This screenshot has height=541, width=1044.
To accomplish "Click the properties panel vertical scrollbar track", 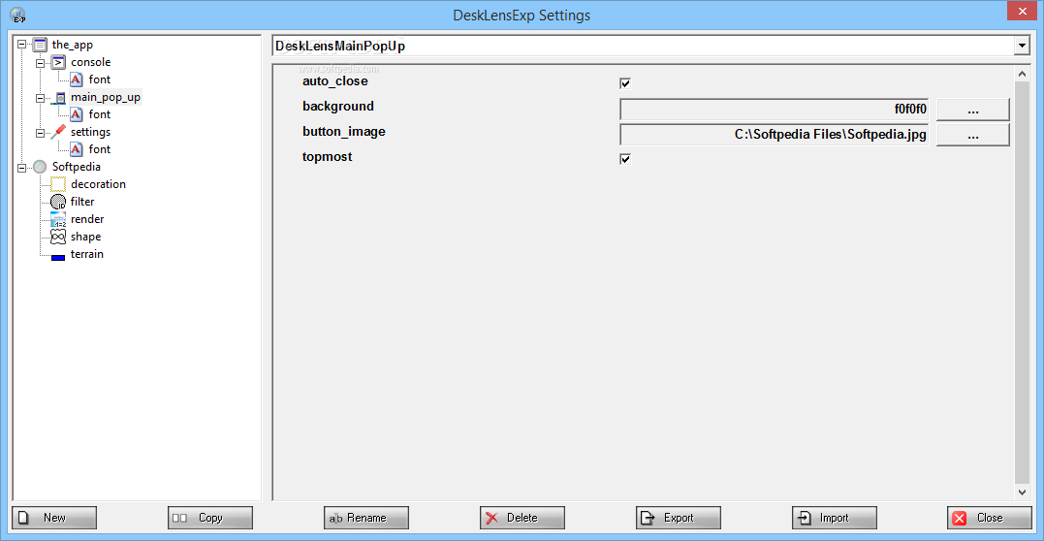I will coord(1022,283).
